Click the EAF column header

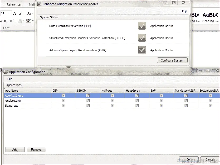point(162,91)
